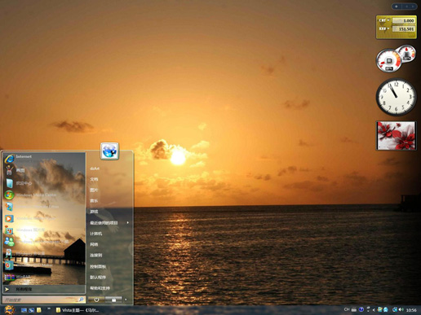Launch Paint (画图) from Start menu
421x315 pixels.
coord(43,170)
